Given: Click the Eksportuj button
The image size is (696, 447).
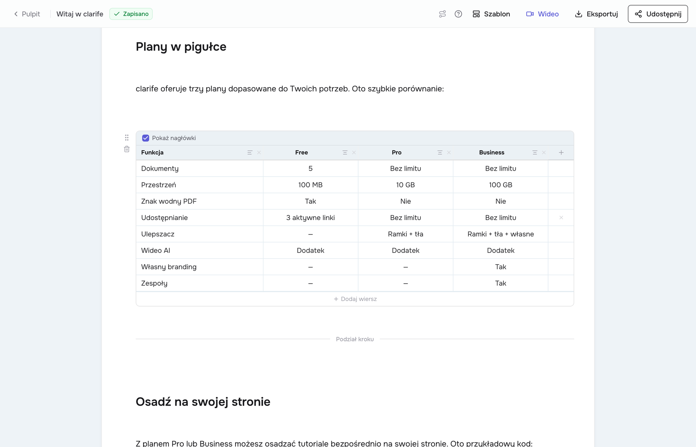Looking at the screenshot, I should tap(596, 14).
